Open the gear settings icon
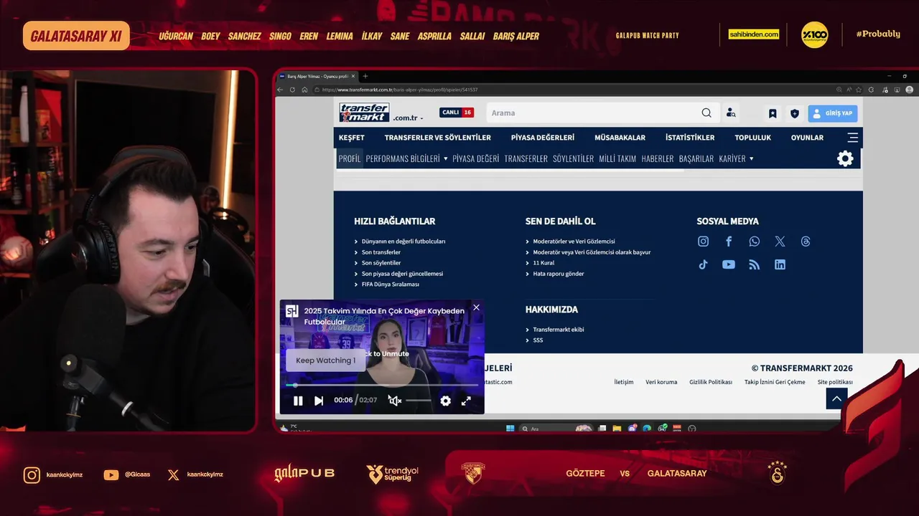This screenshot has height=516, width=919. click(846, 159)
